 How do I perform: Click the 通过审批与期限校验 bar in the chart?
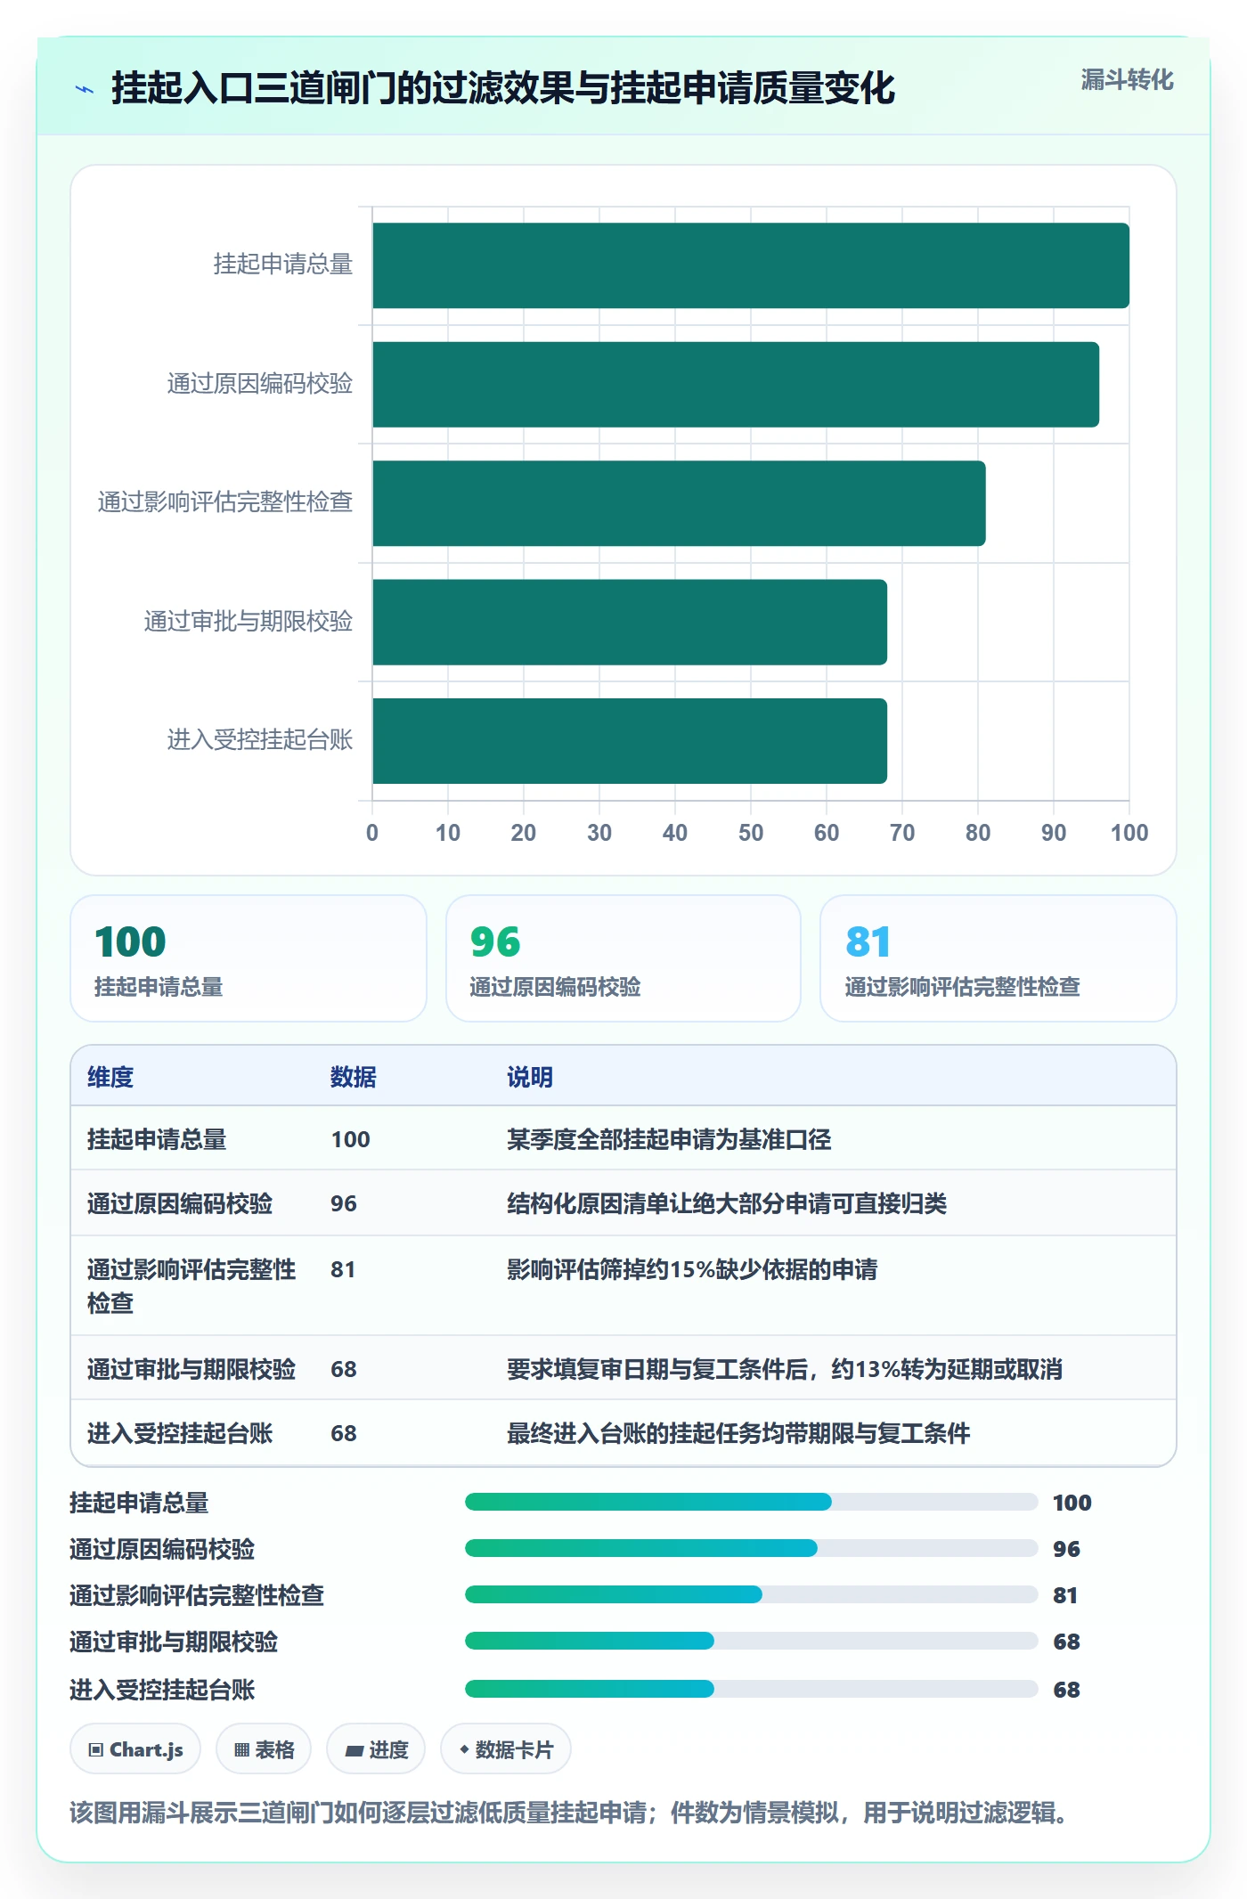tap(630, 623)
